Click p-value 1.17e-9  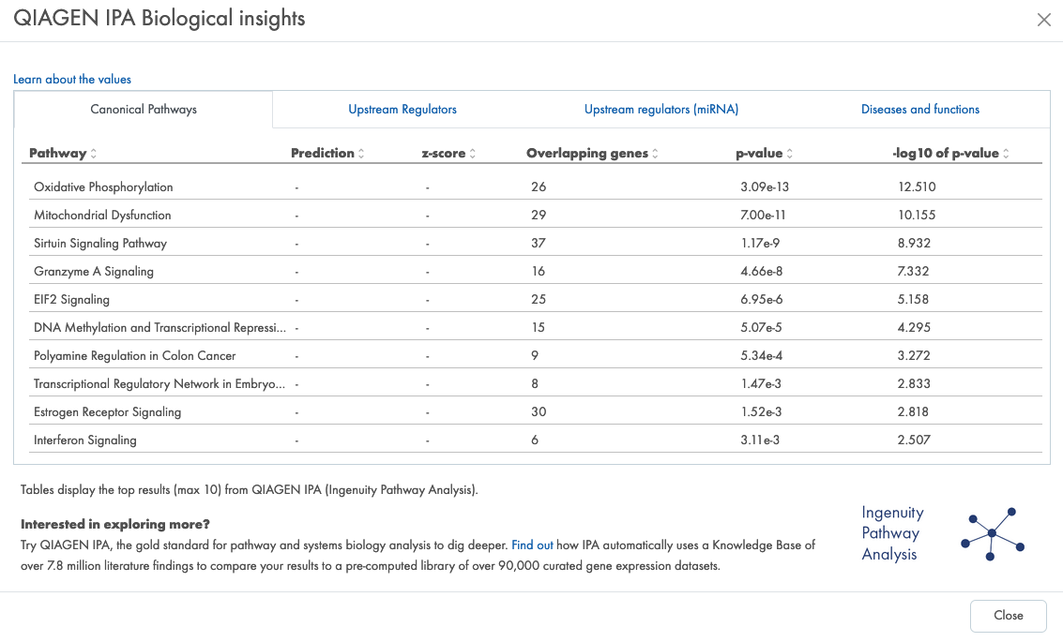coord(760,243)
